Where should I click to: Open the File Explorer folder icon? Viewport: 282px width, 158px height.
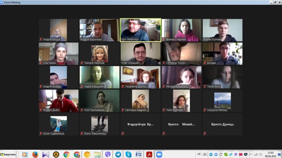(x=97, y=154)
